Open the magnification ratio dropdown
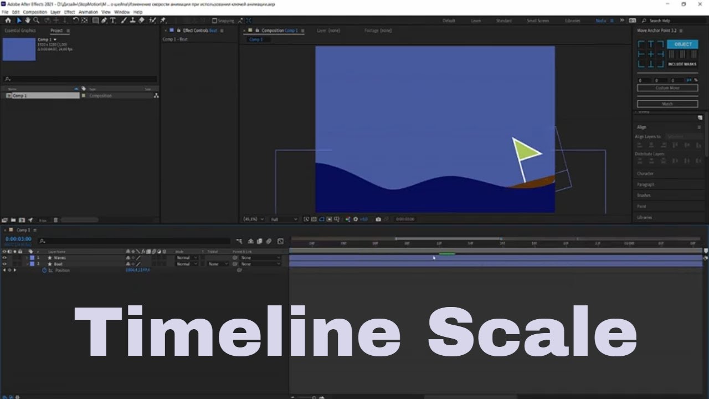709x399 pixels. tap(254, 219)
